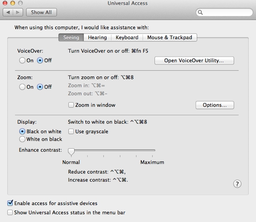Click 'Turn VoiceOver on or off' shortcut text
The height and width of the screenshot is (222, 256).
(x=108, y=51)
